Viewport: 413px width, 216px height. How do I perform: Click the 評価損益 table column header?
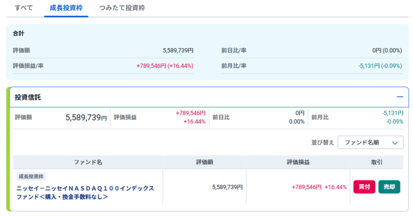tap(298, 162)
